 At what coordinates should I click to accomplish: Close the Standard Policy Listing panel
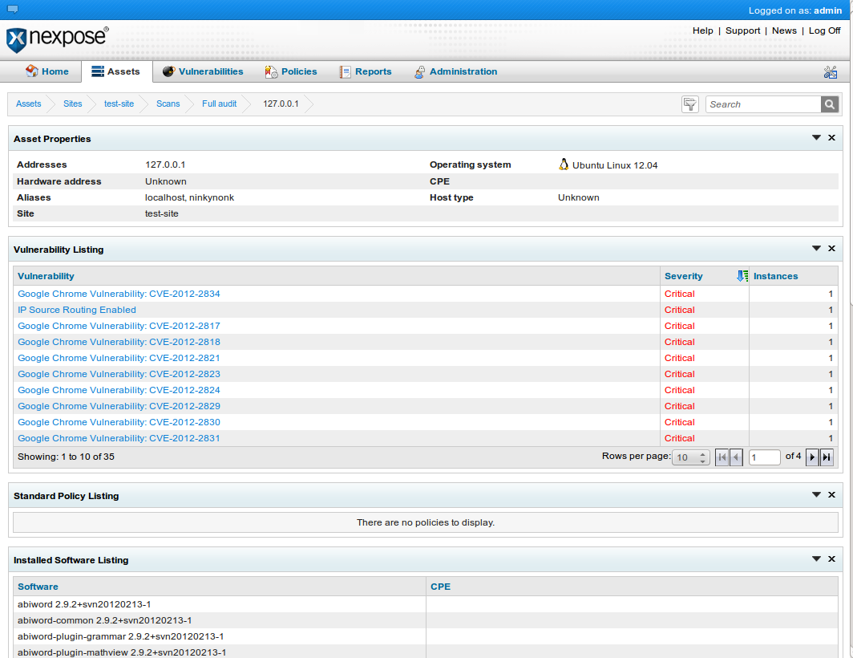831,494
